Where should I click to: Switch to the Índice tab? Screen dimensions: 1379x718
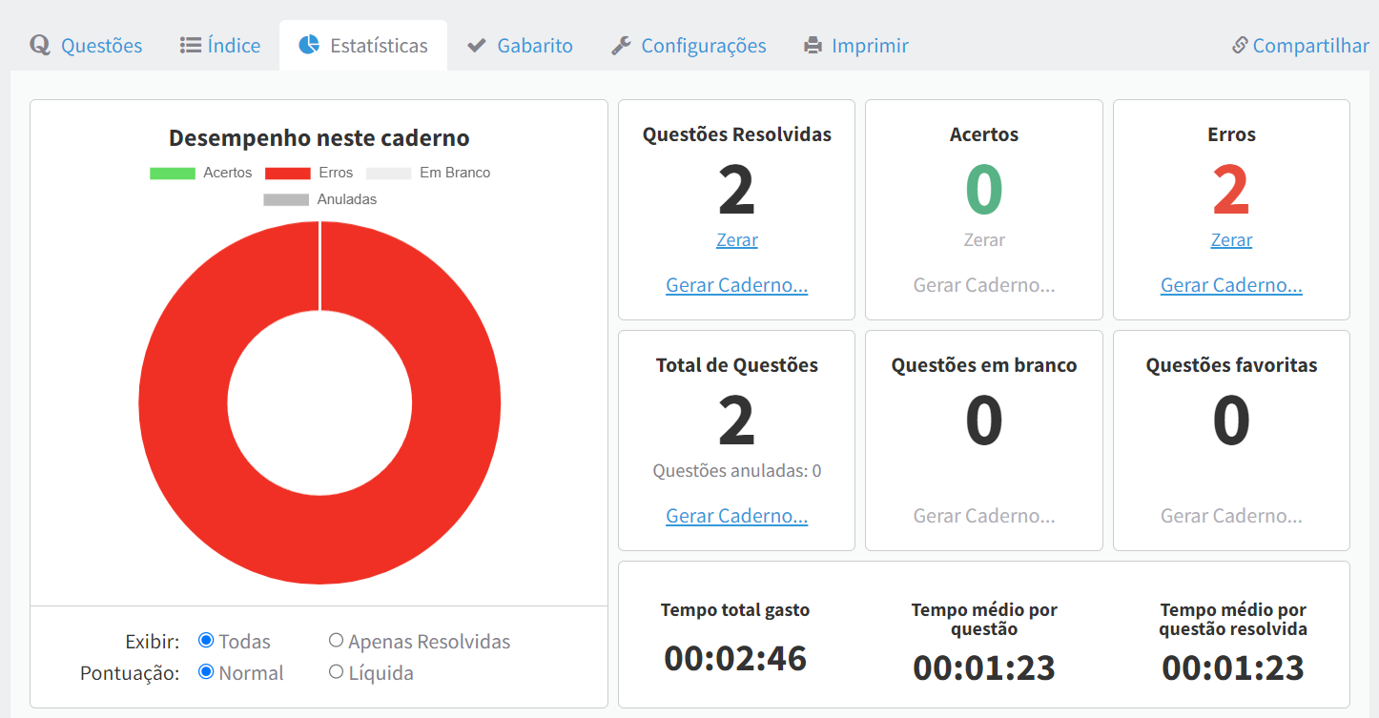click(x=234, y=45)
